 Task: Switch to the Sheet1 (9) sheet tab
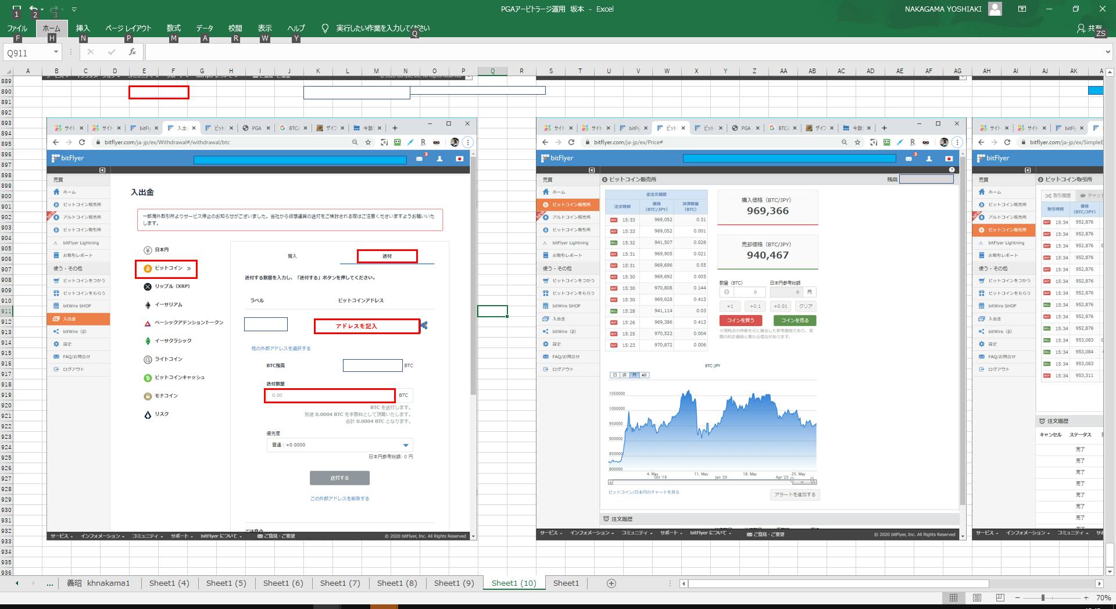tap(454, 583)
